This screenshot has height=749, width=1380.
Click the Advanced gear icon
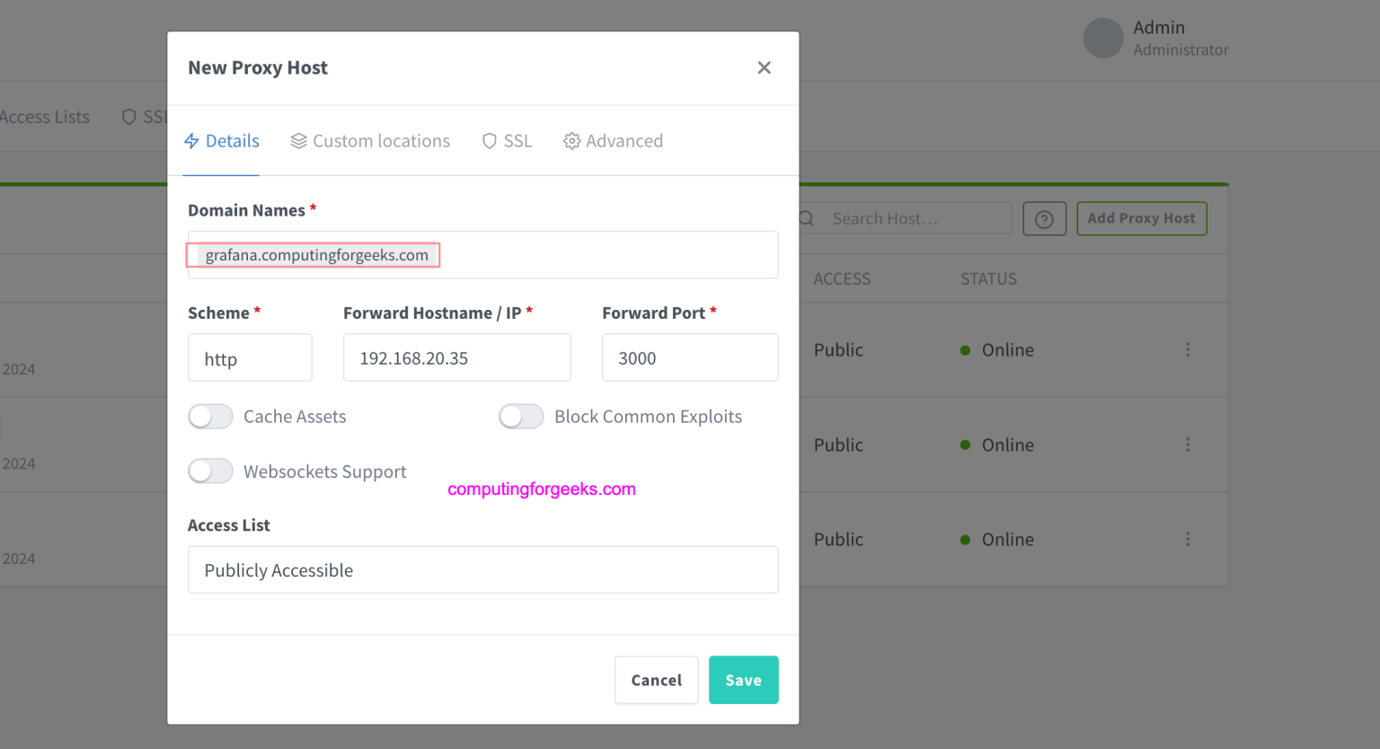tap(571, 141)
